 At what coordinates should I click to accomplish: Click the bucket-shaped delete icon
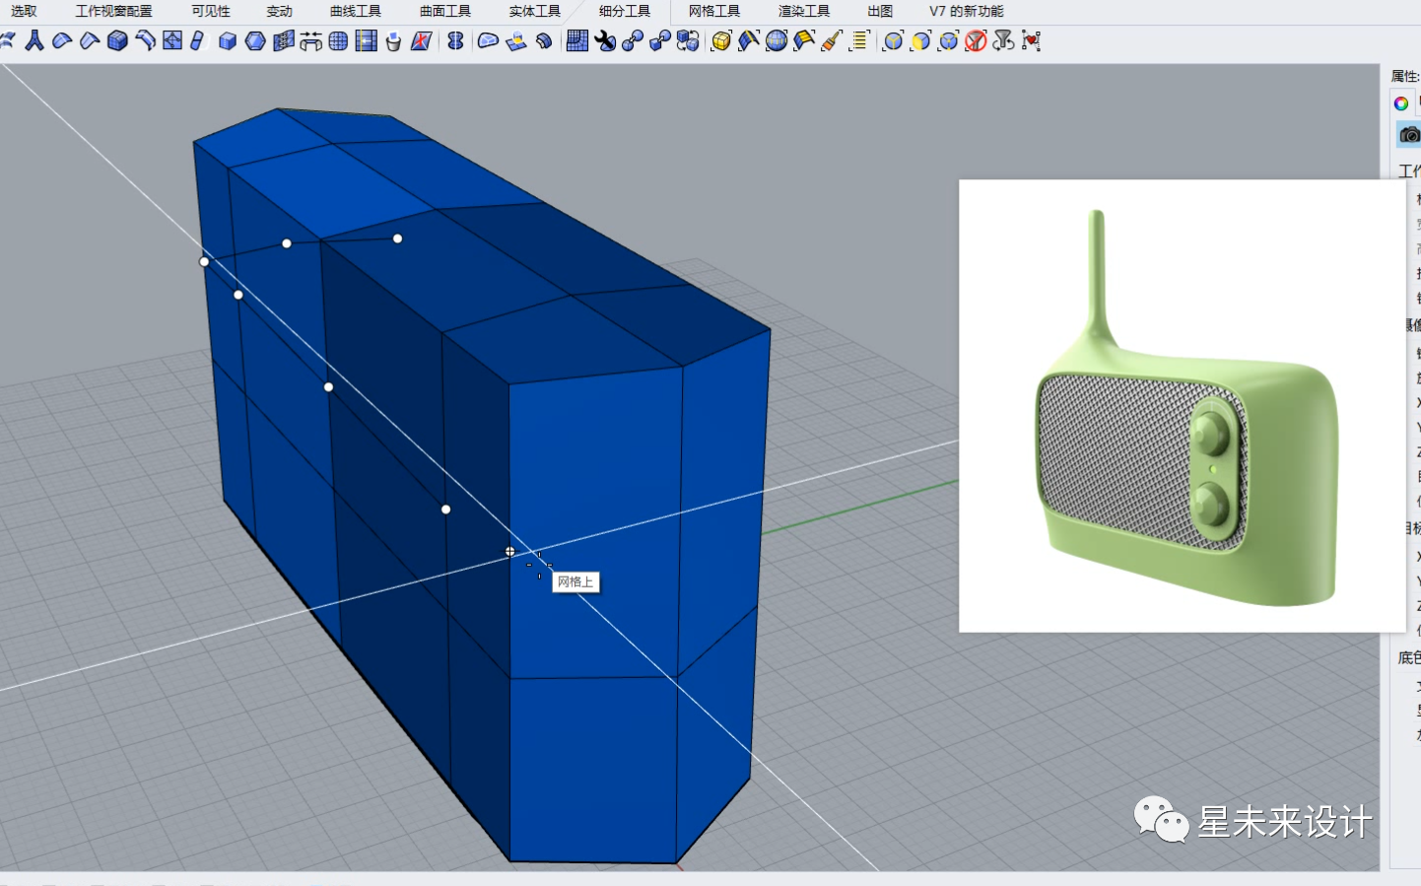point(393,40)
